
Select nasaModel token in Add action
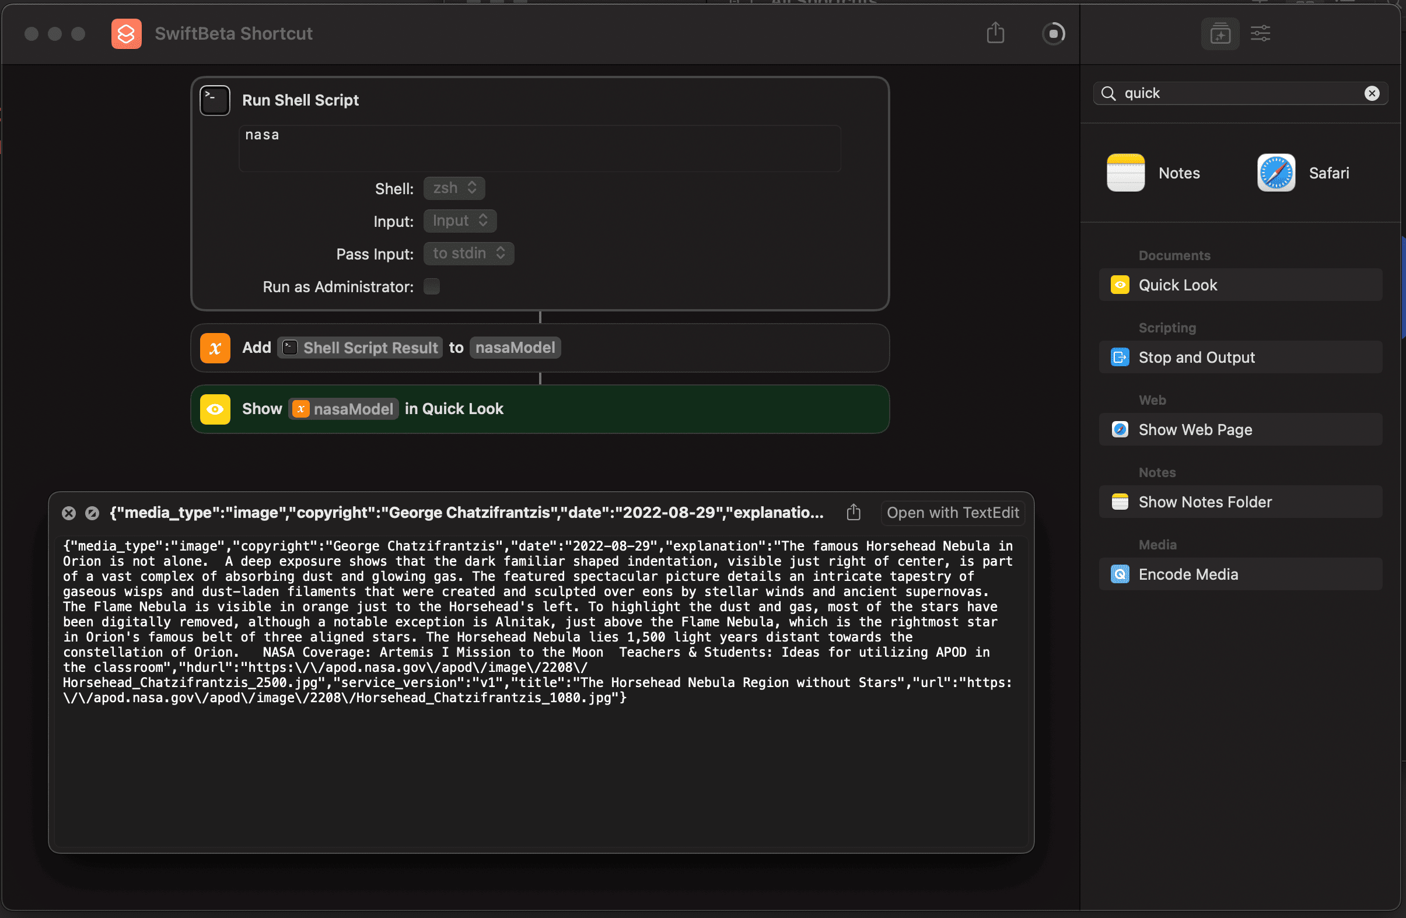point(515,348)
